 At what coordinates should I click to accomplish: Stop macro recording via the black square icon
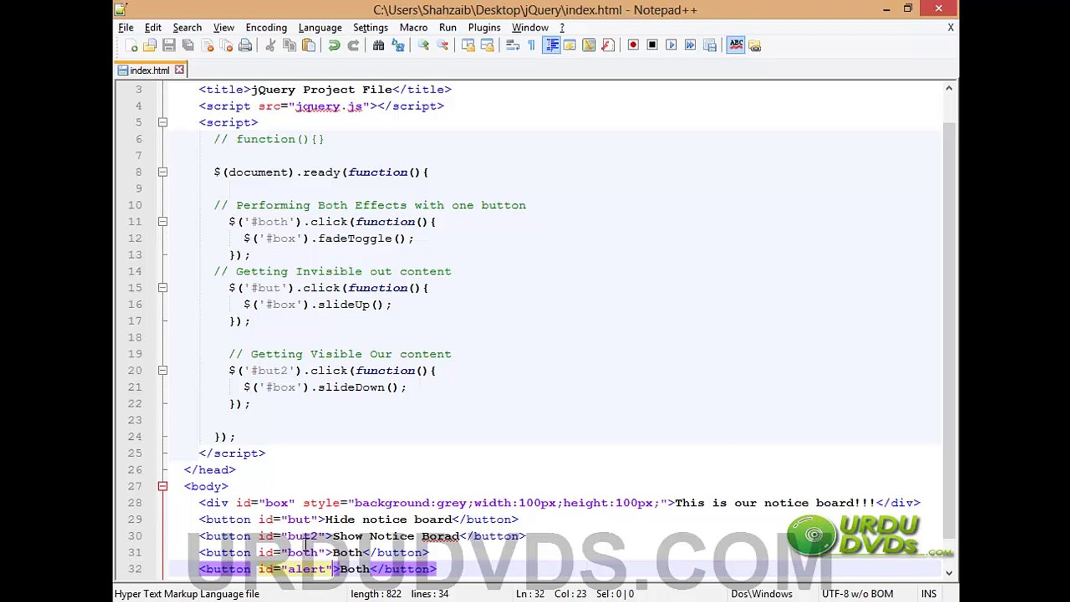click(652, 45)
